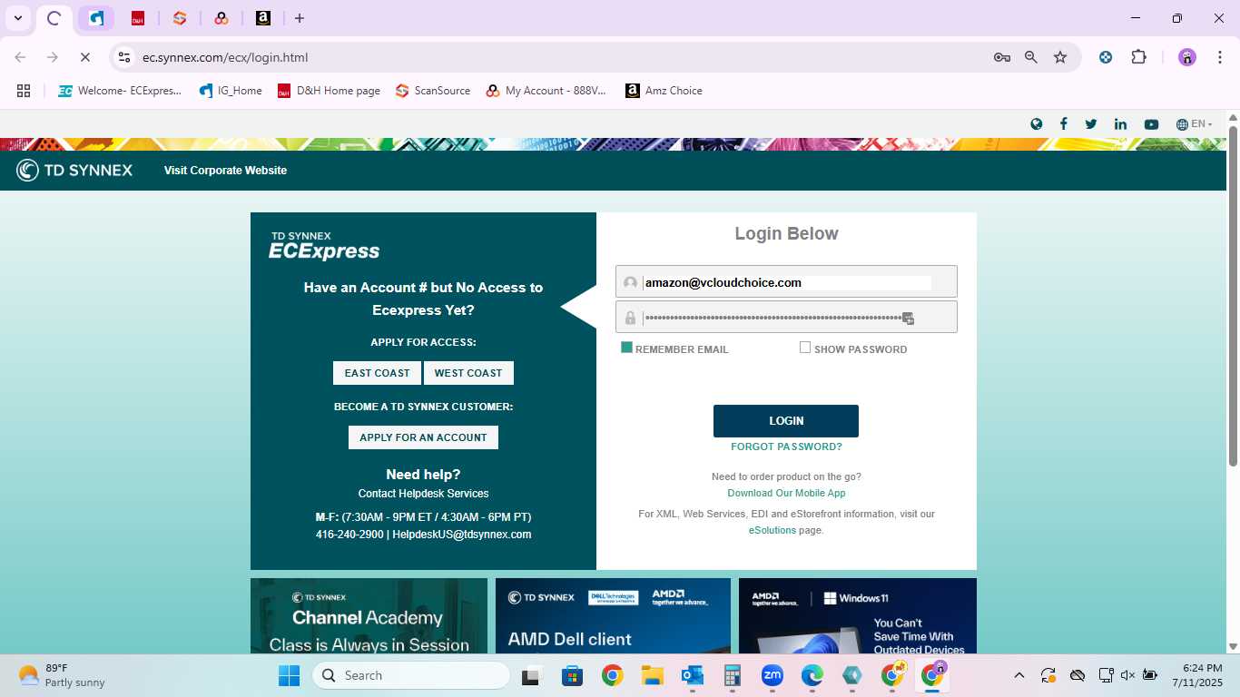Open the bookmarks apps grid icon
Screen dimensions: 1240x697
click(x=24, y=91)
